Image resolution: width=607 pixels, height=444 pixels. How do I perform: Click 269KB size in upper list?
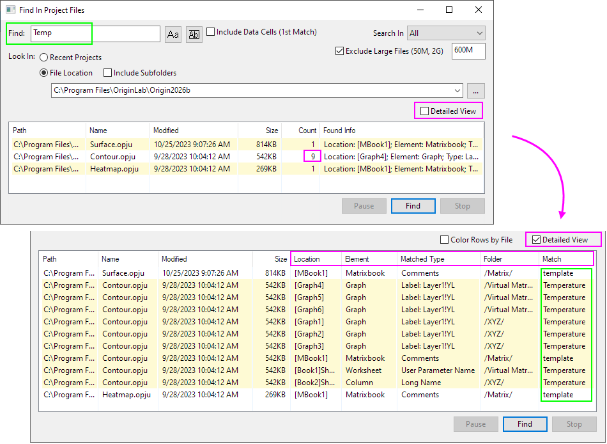tap(266, 169)
